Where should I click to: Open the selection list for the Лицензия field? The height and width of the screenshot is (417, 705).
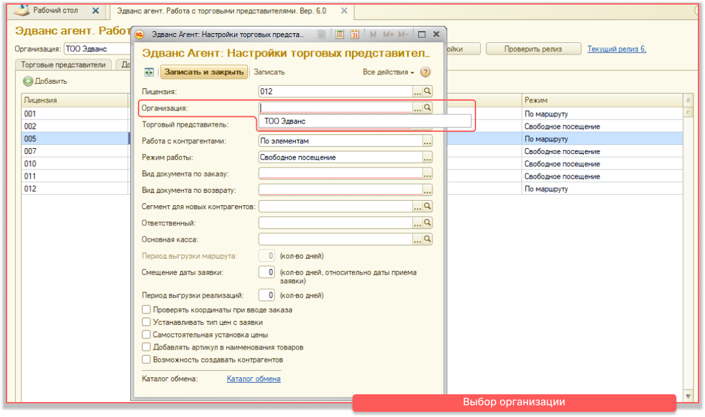pyautogui.click(x=418, y=92)
